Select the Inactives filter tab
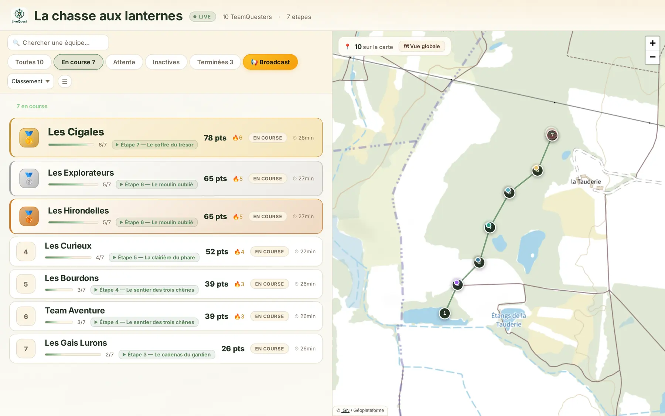The width and height of the screenshot is (665, 416). [166, 62]
